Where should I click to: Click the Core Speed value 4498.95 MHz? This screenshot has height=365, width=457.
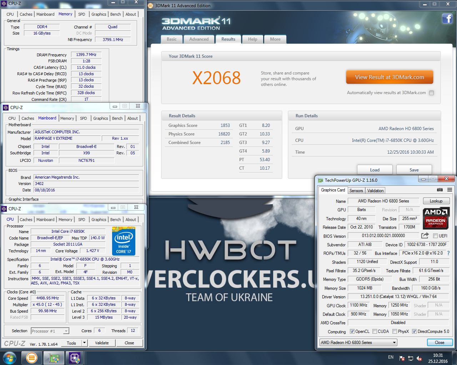(47, 298)
